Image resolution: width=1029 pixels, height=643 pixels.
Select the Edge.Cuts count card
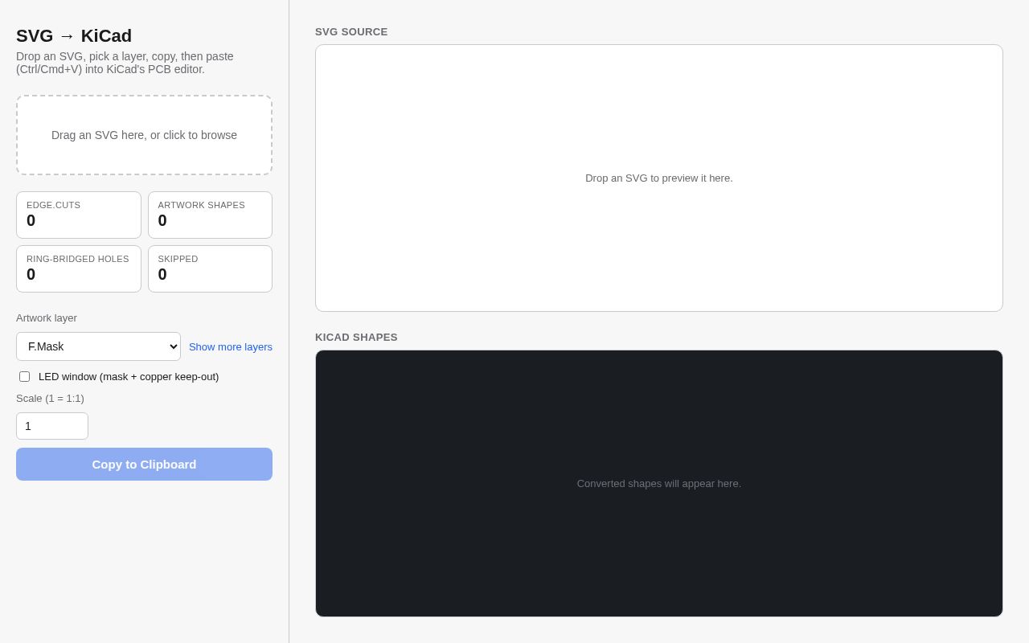click(79, 215)
